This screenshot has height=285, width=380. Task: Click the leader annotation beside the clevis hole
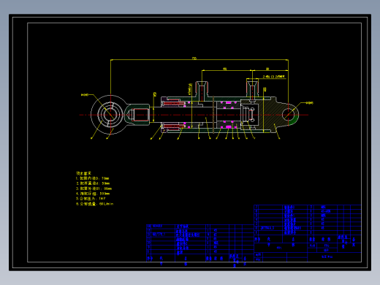click(x=309, y=103)
